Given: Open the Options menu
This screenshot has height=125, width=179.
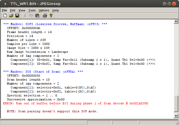Looking at the screenshot, I should [44, 10].
